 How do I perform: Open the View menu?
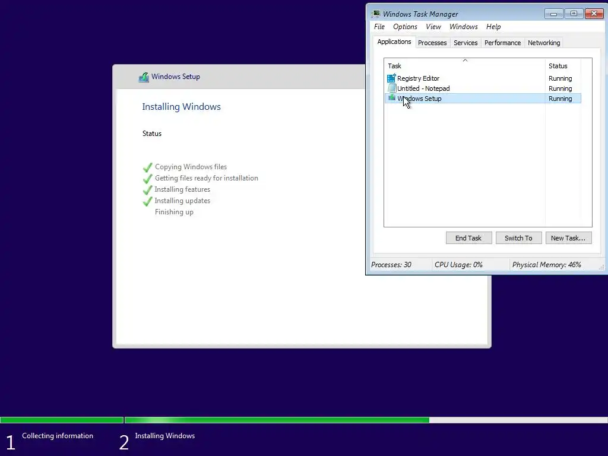pos(433,27)
